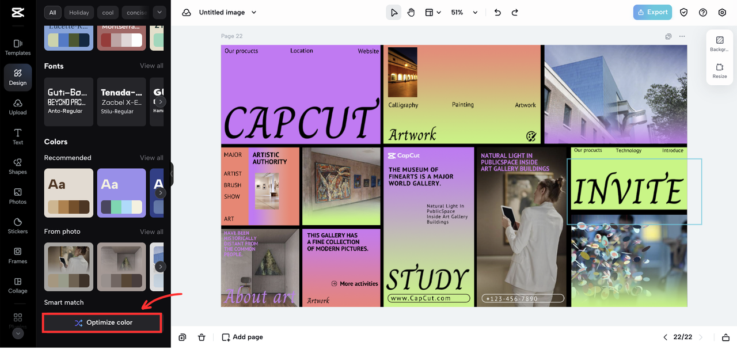Collapse the left design panel handle

pos(172,174)
